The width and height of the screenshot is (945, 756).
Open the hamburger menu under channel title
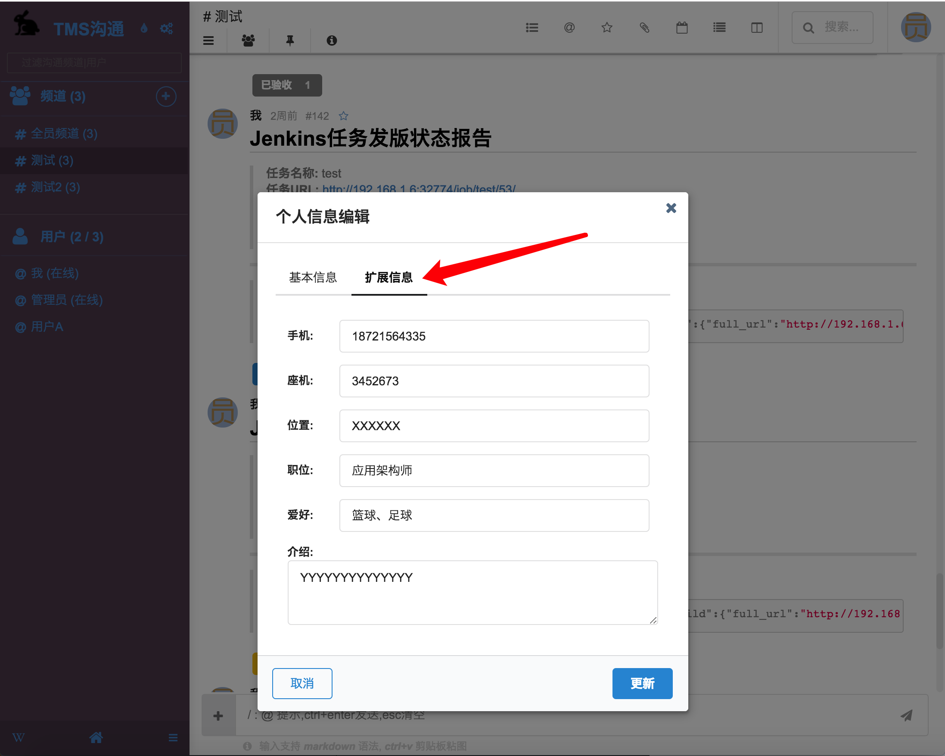[208, 41]
